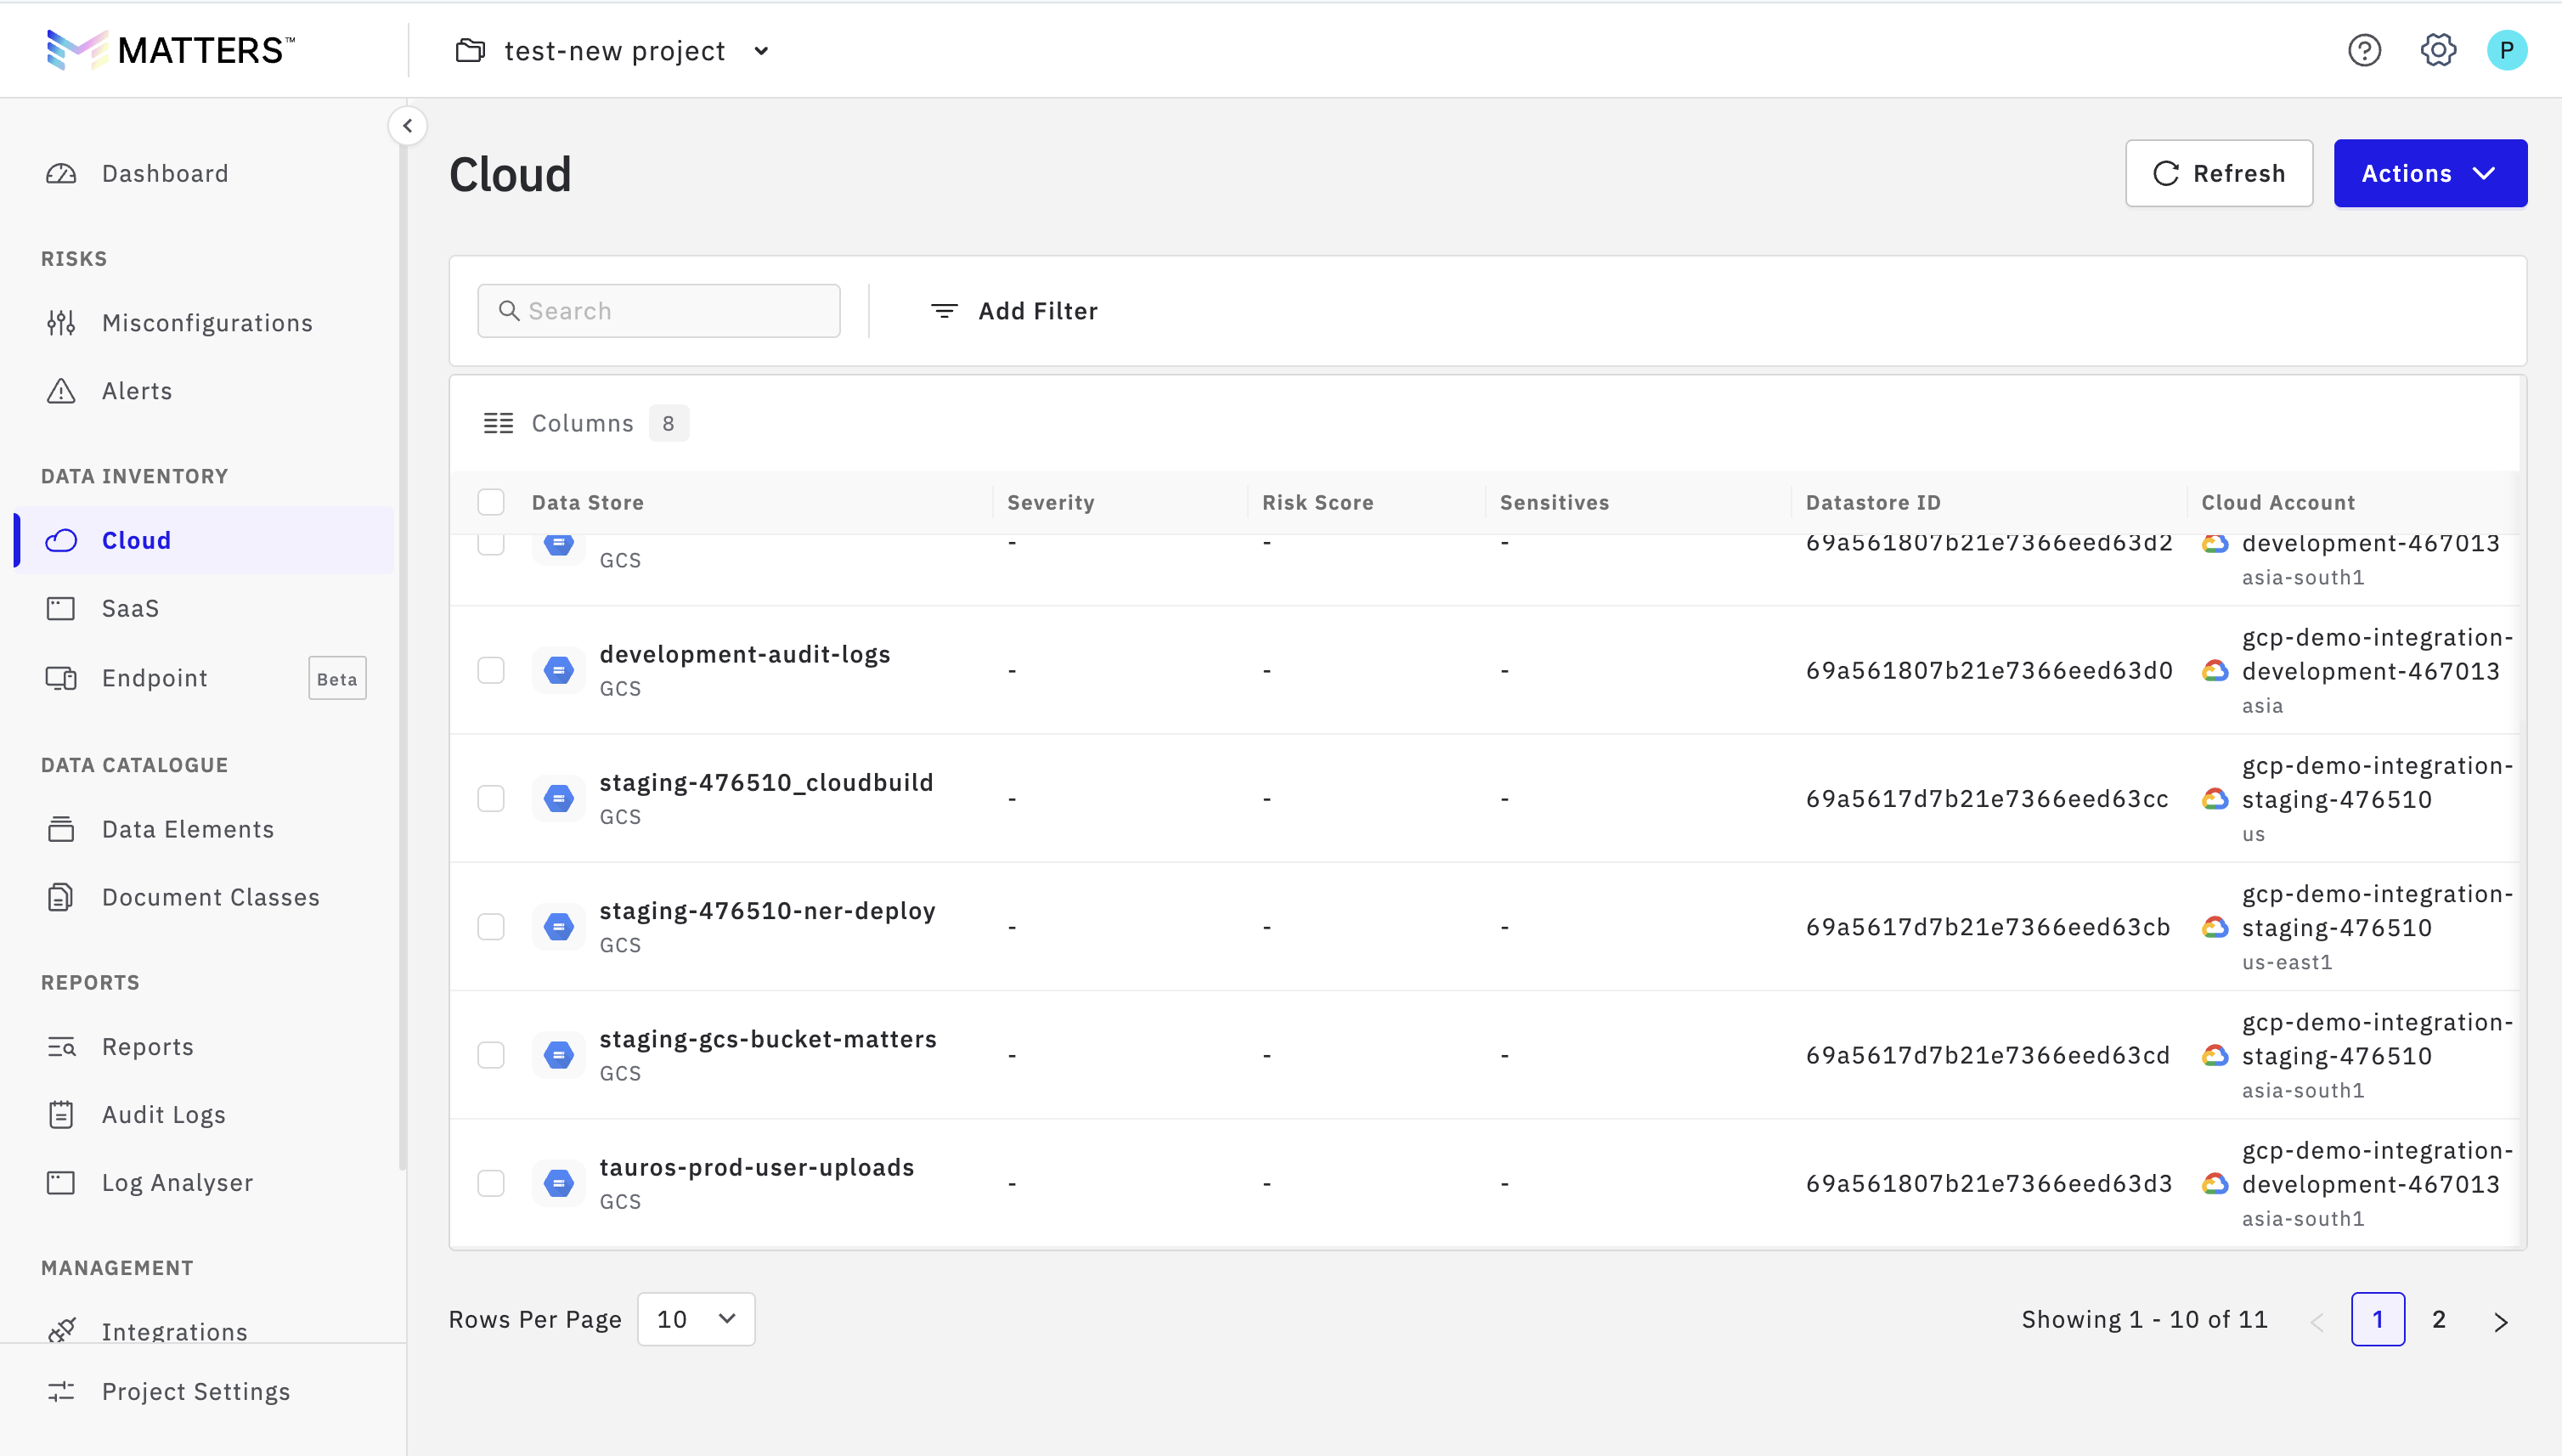Open staging-476510-ner-deploy data store
The image size is (2562, 1456).
[767, 911]
